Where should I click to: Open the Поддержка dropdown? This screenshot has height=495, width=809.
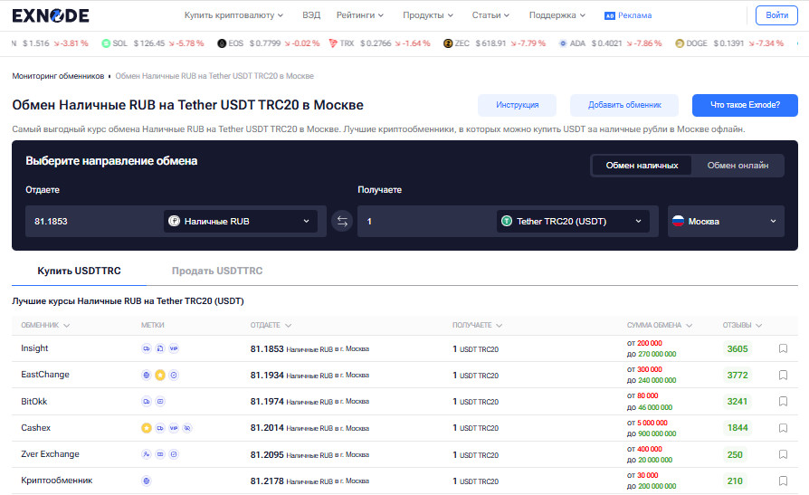557,15
